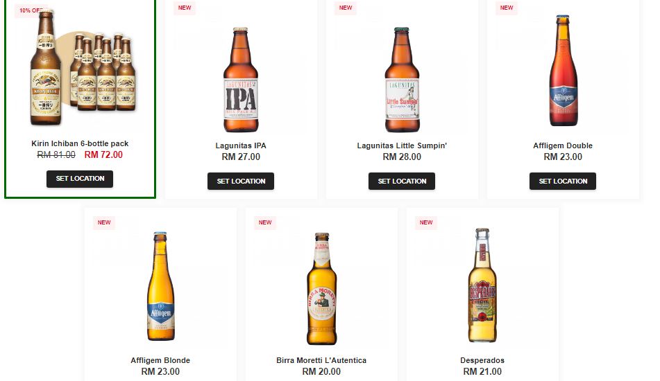660x381 pixels.
Task: Open the Affligem Double bottle image
Action: tap(563, 71)
